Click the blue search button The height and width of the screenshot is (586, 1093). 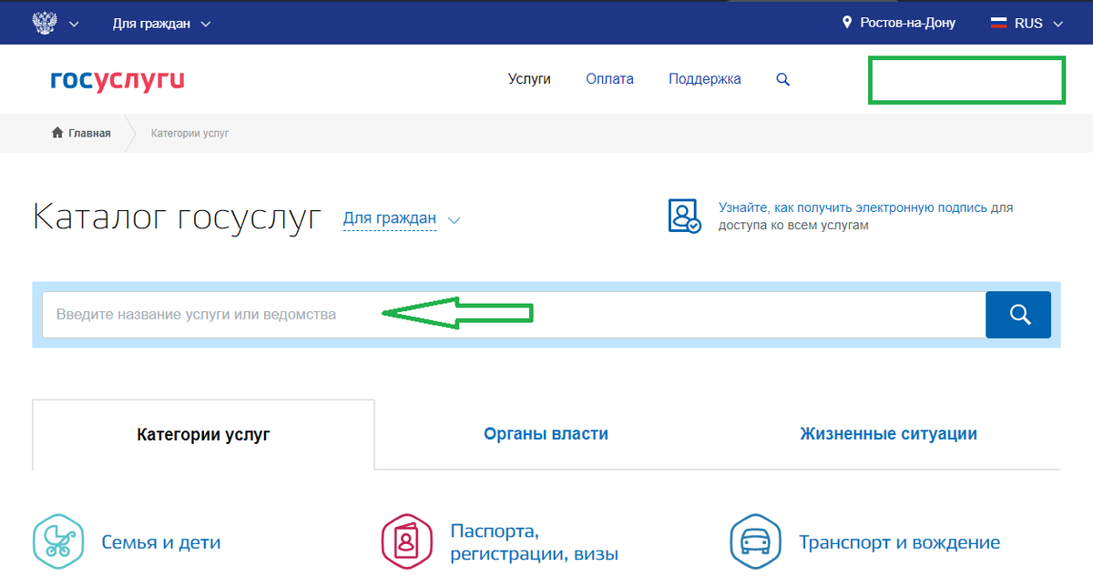[x=1018, y=315]
